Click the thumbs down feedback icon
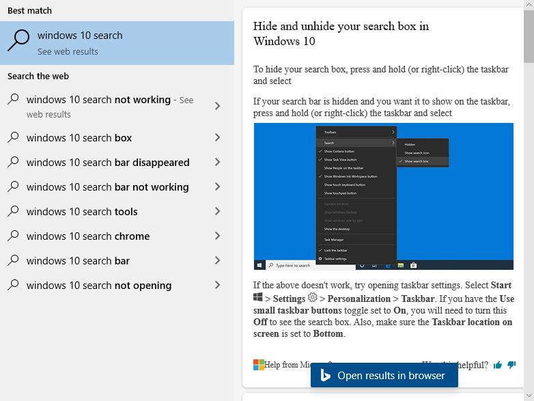 [510, 365]
